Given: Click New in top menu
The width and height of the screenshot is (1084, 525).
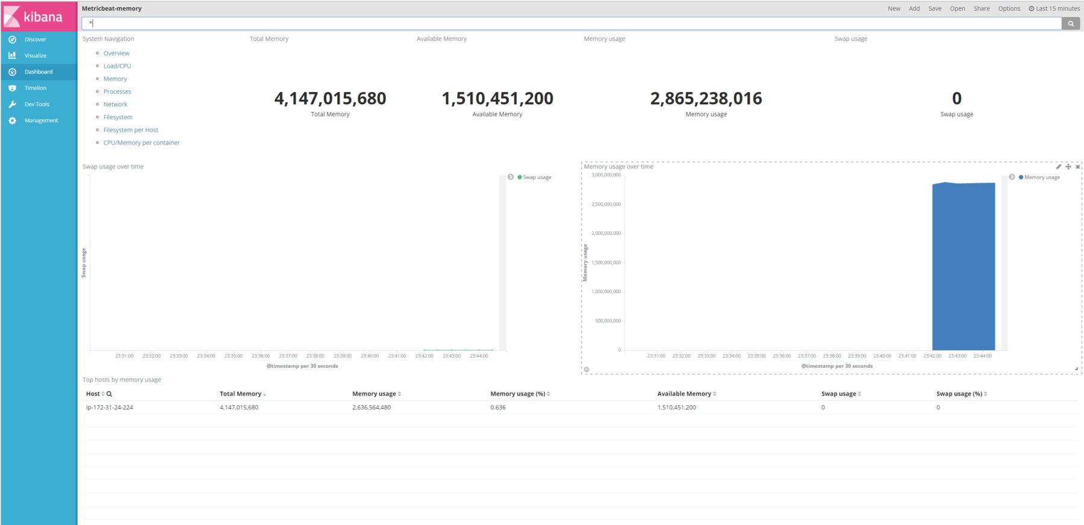Looking at the screenshot, I should [x=894, y=8].
